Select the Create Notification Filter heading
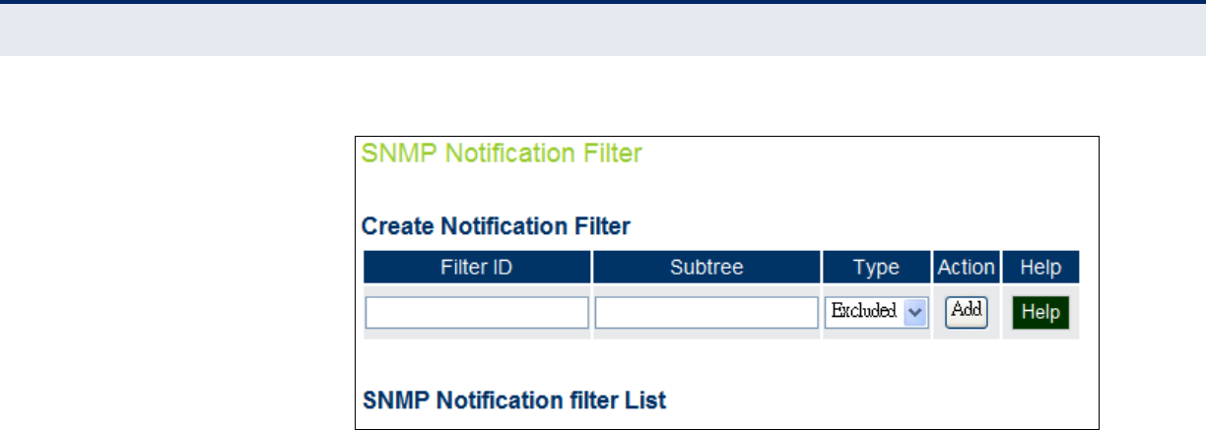This screenshot has width=1206, height=430. point(496,226)
